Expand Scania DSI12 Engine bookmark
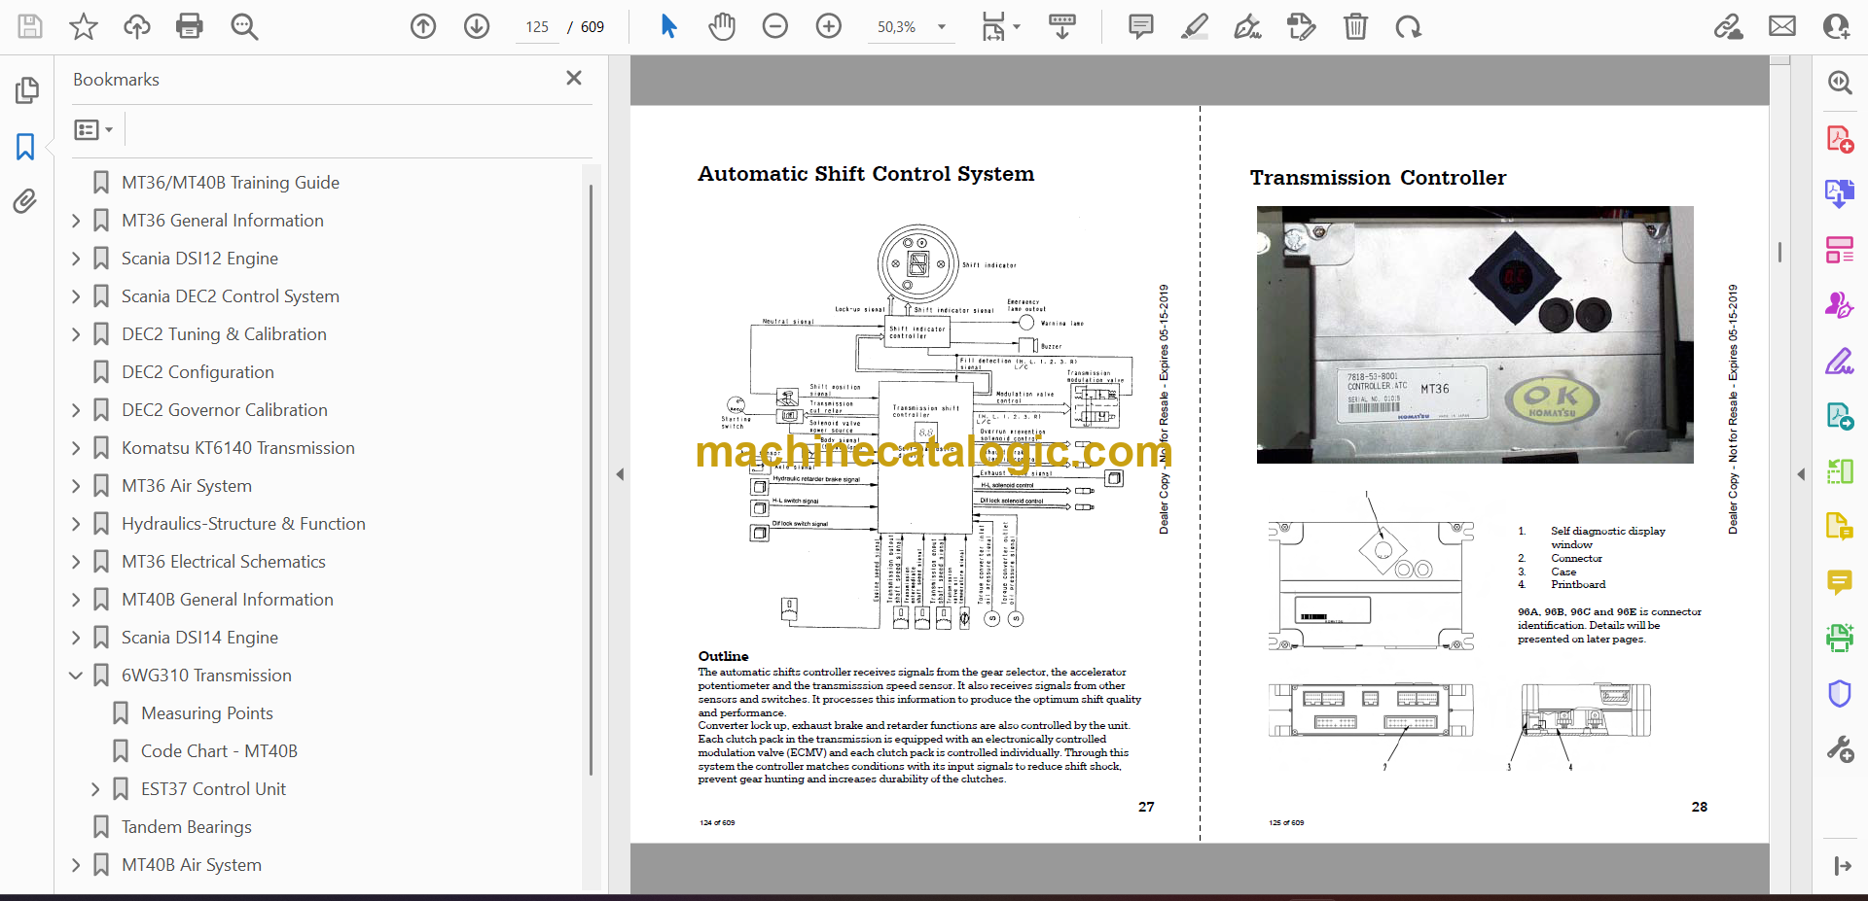 [x=76, y=259]
